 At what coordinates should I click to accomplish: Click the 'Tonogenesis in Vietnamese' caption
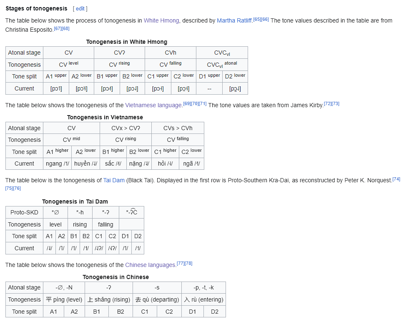point(105,117)
